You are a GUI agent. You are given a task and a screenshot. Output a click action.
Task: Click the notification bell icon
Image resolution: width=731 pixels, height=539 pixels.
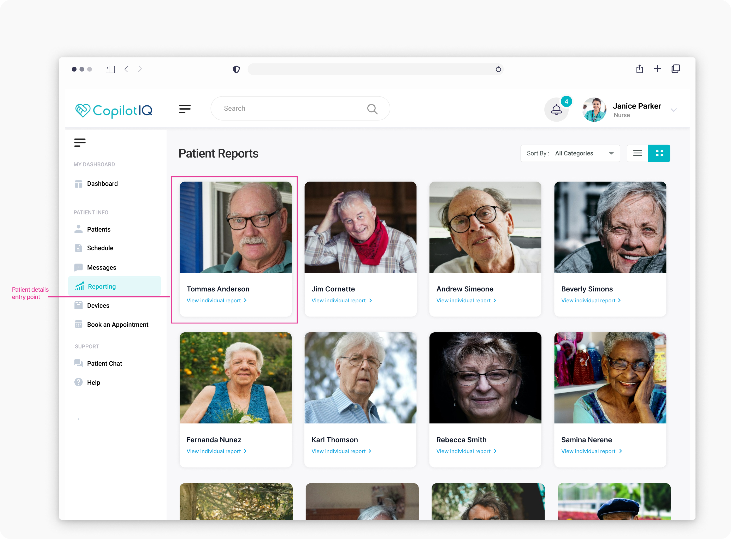556,110
